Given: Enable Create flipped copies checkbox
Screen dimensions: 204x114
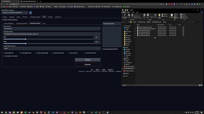Looking at the screenshot, I should click(x=20, y=53).
